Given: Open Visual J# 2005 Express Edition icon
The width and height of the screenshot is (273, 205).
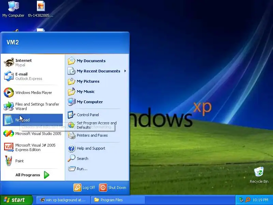Looking at the screenshot, I should 9,147.
